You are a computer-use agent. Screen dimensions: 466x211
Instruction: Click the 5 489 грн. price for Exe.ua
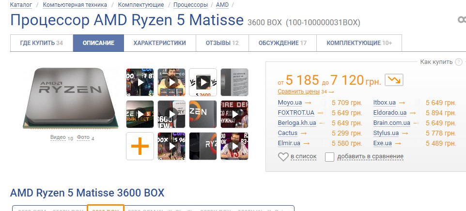[x=441, y=144]
